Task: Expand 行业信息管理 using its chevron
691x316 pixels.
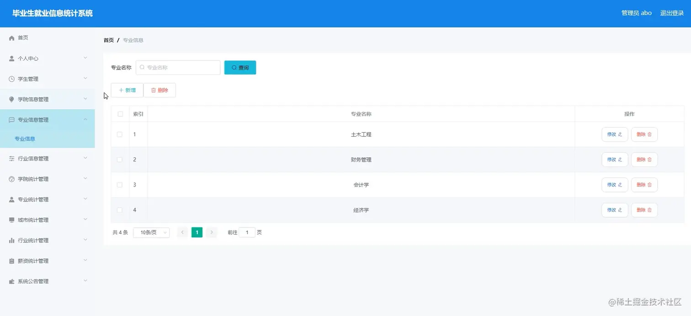Action: (x=85, y=158)
